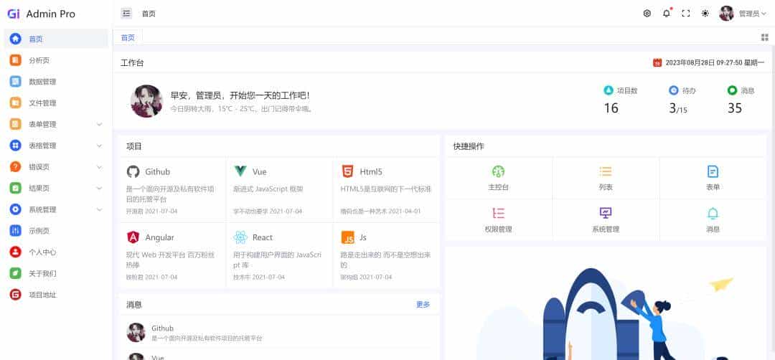Click the 待办 statistic icon
The height and width of the screenshot is (360, 775).
(x=674, y=90)
